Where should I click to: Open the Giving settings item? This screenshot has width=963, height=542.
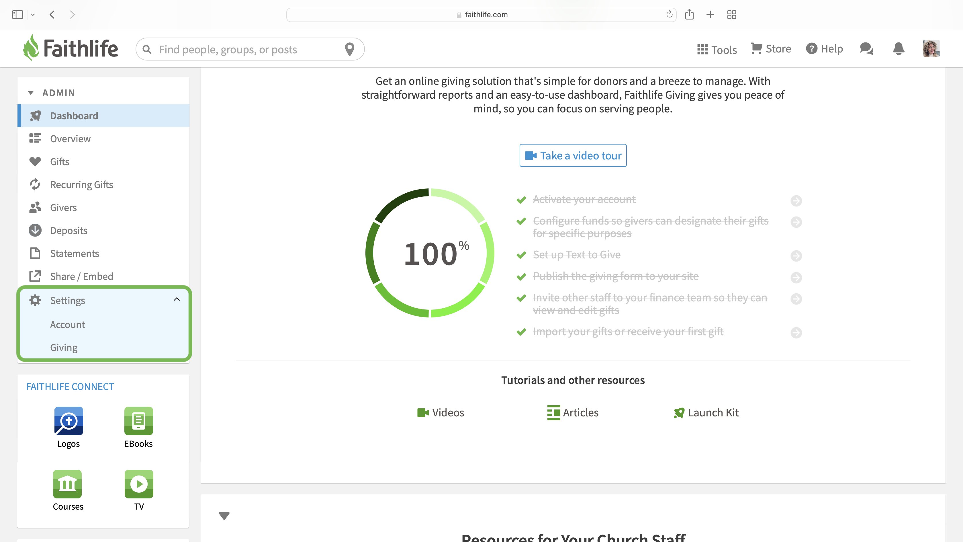(64, 348)
